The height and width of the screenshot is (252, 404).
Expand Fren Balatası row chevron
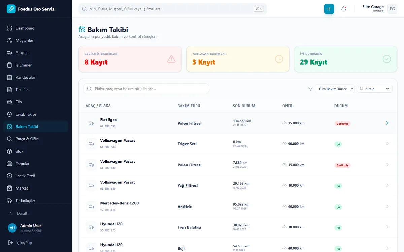387,227
